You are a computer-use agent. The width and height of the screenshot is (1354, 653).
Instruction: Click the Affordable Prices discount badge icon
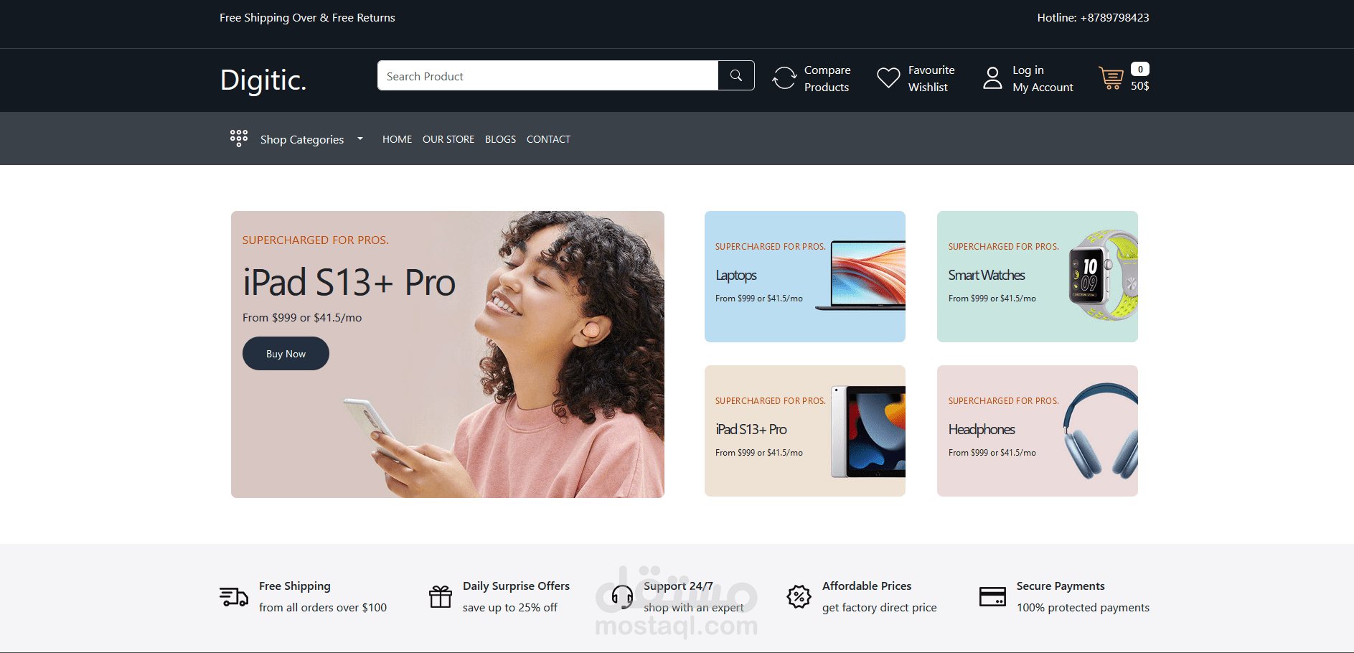point(799,596)
